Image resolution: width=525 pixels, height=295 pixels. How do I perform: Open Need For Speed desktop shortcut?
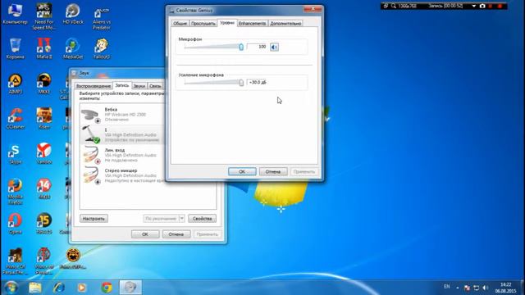(43, 16)
